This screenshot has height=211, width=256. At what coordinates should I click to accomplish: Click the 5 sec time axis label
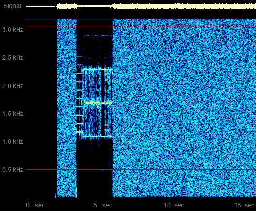pos(103,205)
